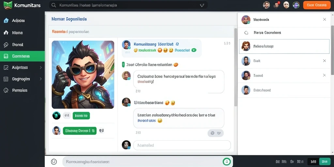Screen dimensions: 334x167
Task: Open the third avatar in the top bar
Action: point(286,5)
